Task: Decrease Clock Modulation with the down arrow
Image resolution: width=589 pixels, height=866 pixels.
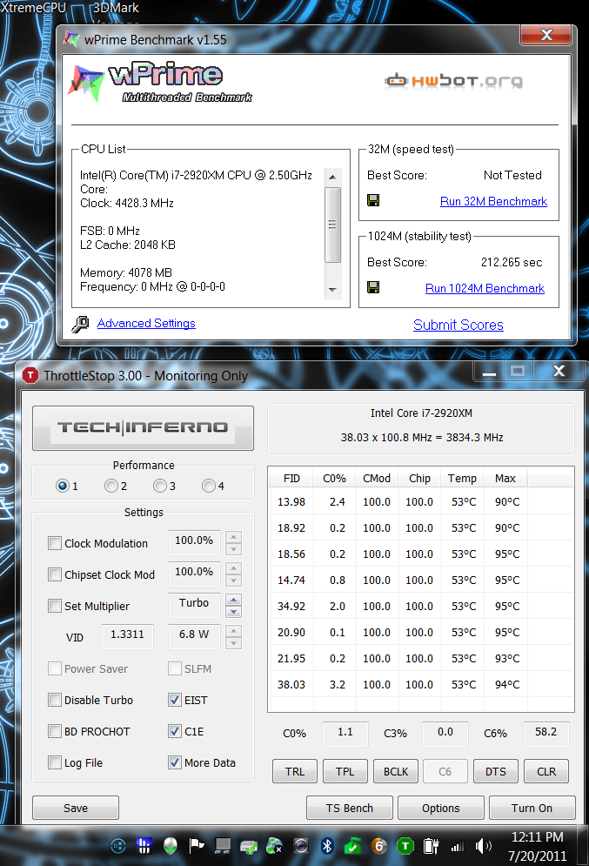Action: 233,549
